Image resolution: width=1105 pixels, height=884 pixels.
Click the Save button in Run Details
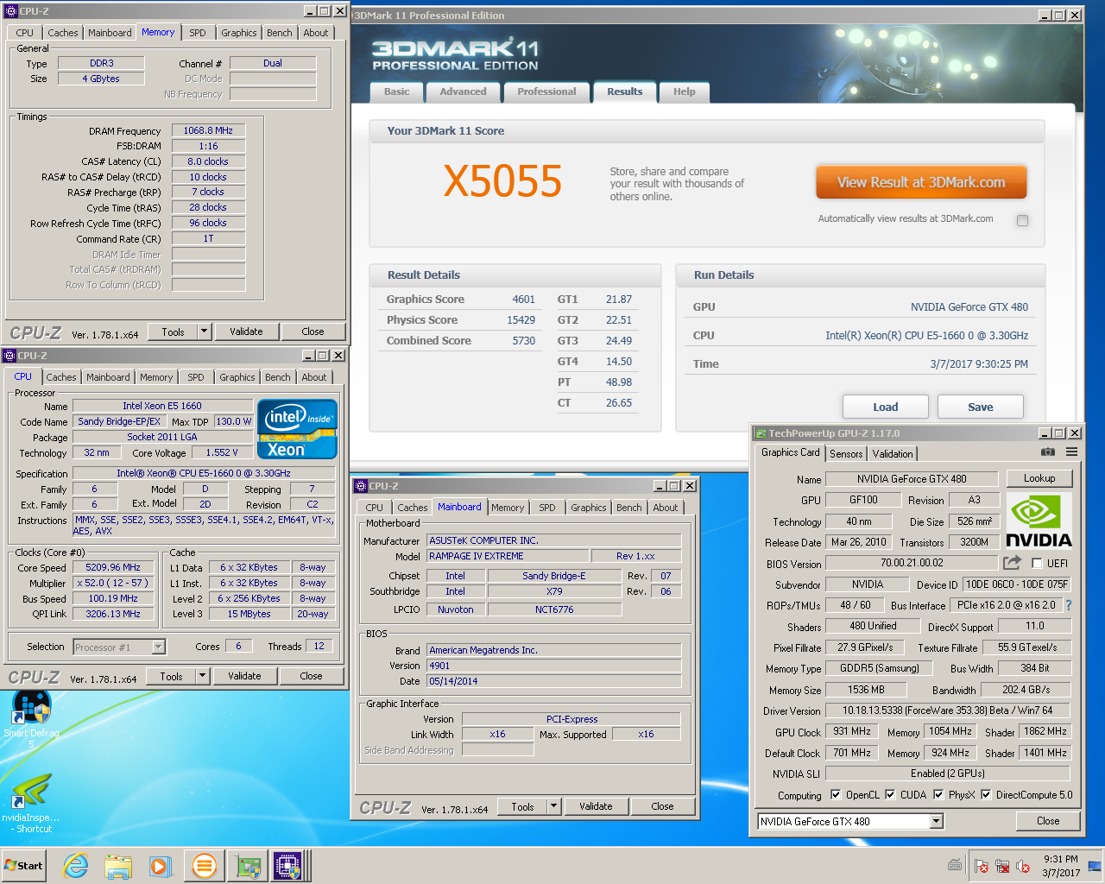(x=980, y=407)
